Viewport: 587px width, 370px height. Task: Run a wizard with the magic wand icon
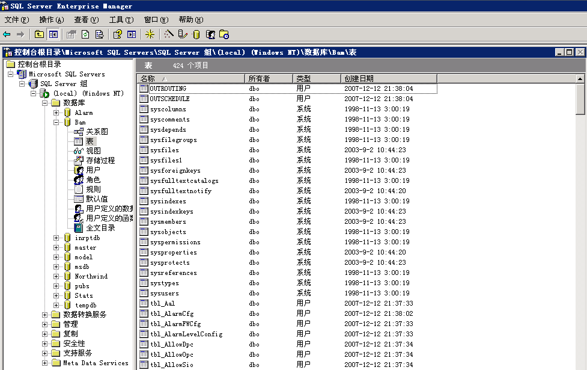tap(168, 34)
